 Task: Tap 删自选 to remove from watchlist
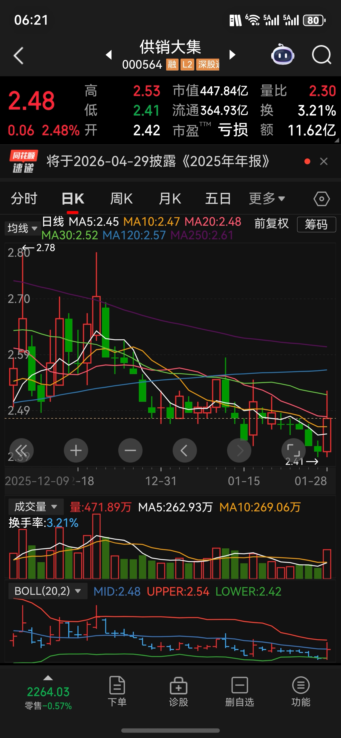click(x=240, y=692)
